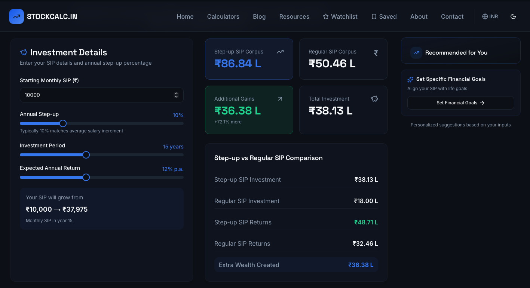The height and width of the screenshot is (288, 530).
Task: Click the diagonal arrow on Additional Gains card
Action: (280, 99)
